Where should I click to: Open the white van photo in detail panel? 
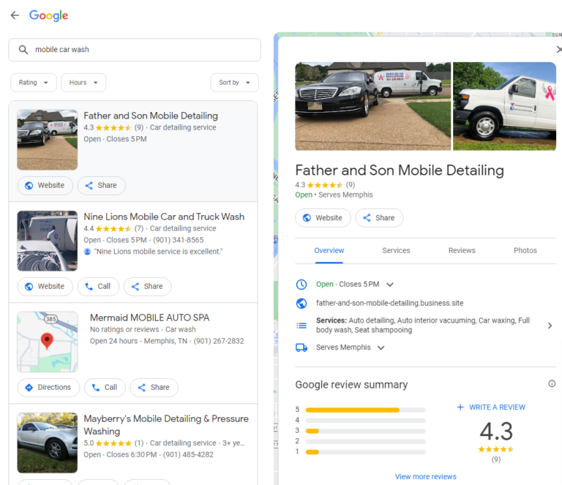pos(504,106)
